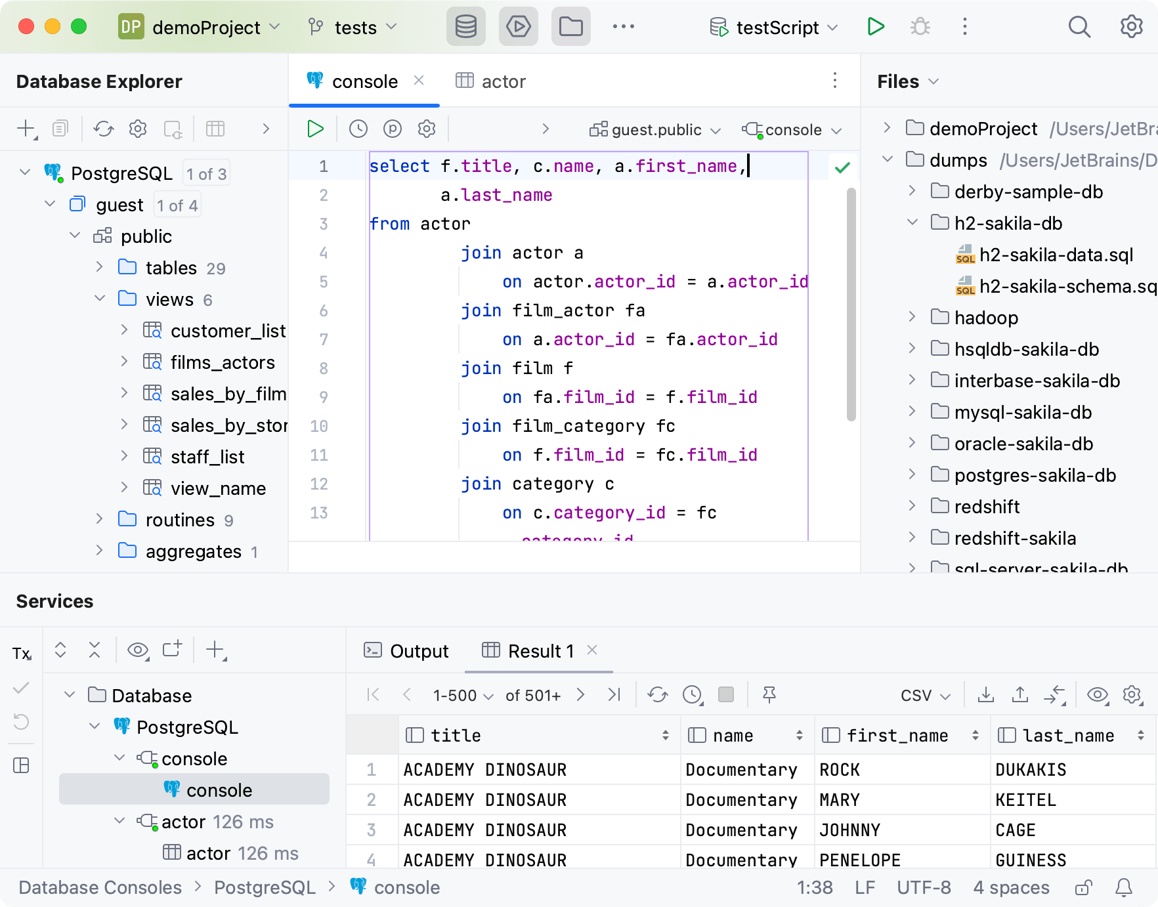Toggle Services view eye options
Image resolution: width=1158 pixels, height=907 pixels.
click(x=138, y=650)
